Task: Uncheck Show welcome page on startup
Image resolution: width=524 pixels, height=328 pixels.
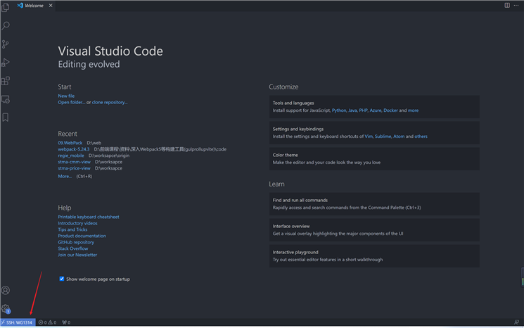Action: pos(62,279)
